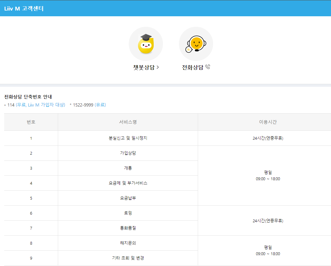Screen dimensions: 331x266
Task: Click the chevron beside 챗봇상담
Action: tap(158, 67)
